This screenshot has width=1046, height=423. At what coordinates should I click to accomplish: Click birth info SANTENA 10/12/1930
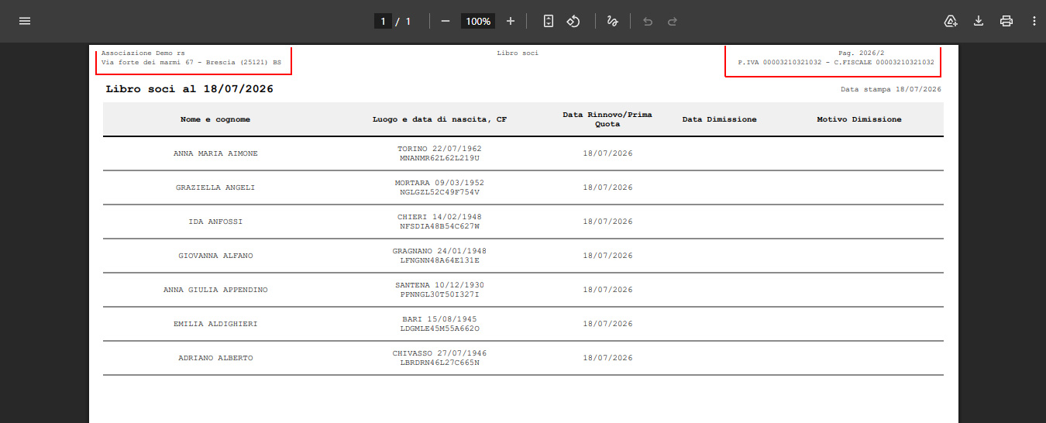click(439, 285)
